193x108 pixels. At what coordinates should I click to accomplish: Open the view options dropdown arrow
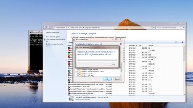[x=179, y=42]
